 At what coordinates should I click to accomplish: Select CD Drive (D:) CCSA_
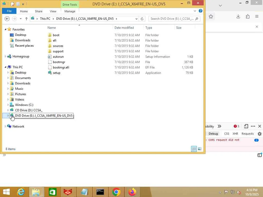coord(29,110)
